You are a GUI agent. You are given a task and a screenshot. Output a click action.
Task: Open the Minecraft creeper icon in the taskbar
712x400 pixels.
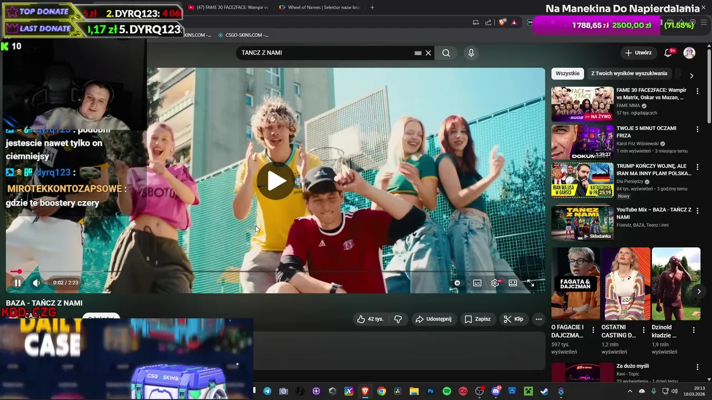coord(528,391)
